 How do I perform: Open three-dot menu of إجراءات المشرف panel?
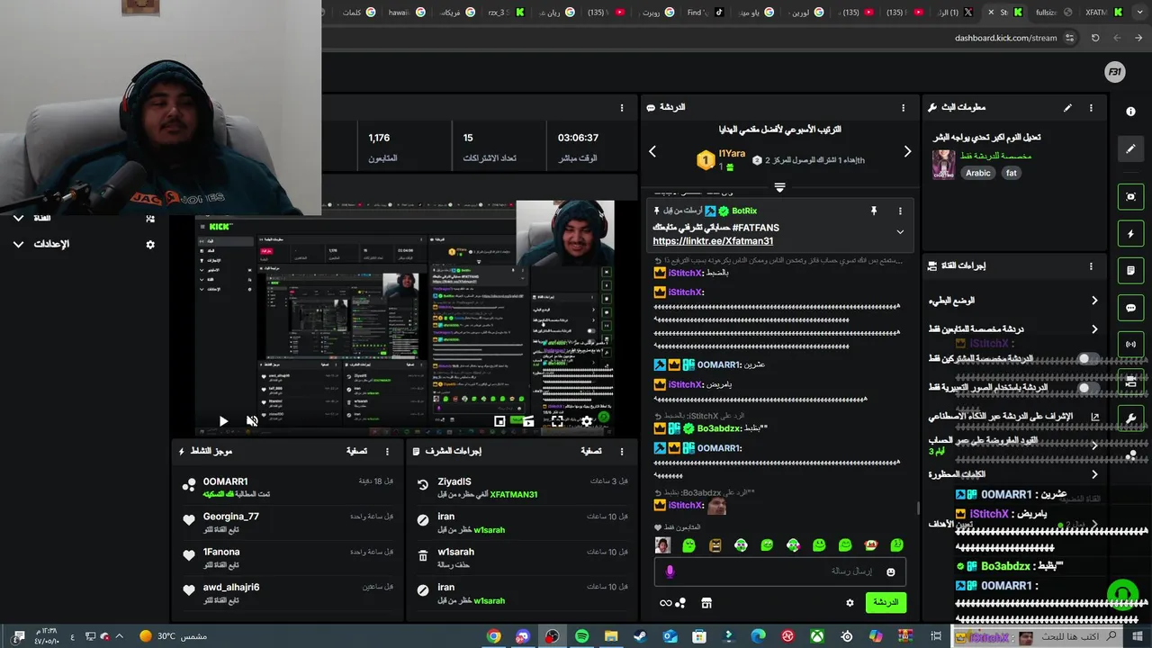click(621, 451)
